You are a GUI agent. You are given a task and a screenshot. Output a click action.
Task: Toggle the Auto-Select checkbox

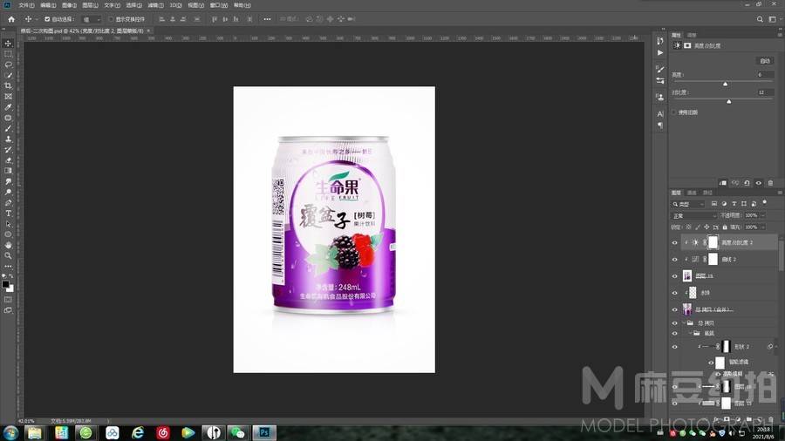click(47, 19)
